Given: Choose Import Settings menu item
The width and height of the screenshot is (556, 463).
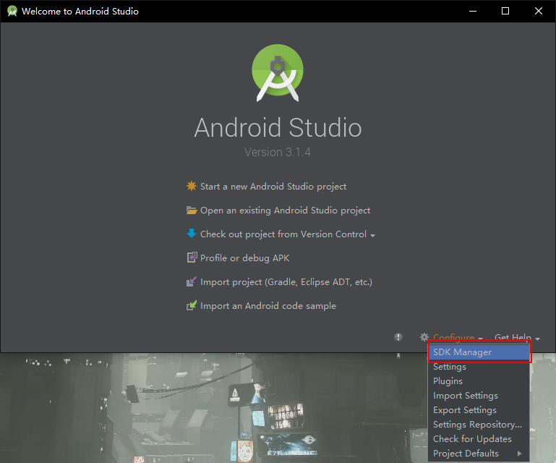Looking at the screenshot, I should coord(479,396).
